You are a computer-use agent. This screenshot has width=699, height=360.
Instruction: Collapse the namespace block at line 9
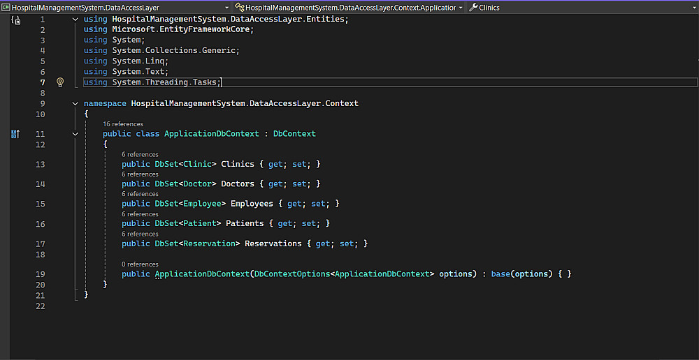tap(75, 104)
